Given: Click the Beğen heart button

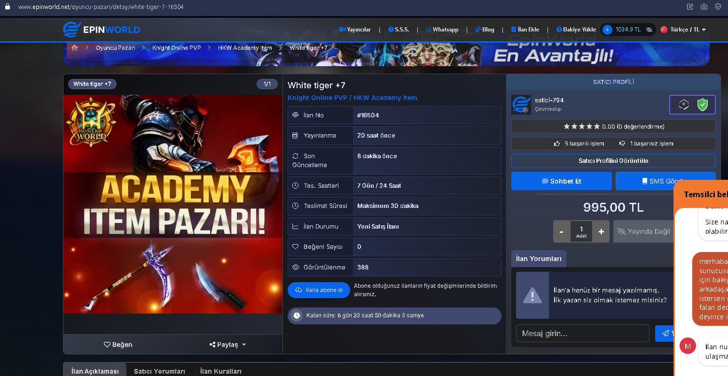Looking at the screenshot, I should click(118, 345).
